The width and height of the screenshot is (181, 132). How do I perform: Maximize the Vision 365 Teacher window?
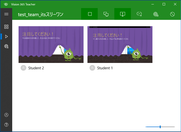point(164,4)
